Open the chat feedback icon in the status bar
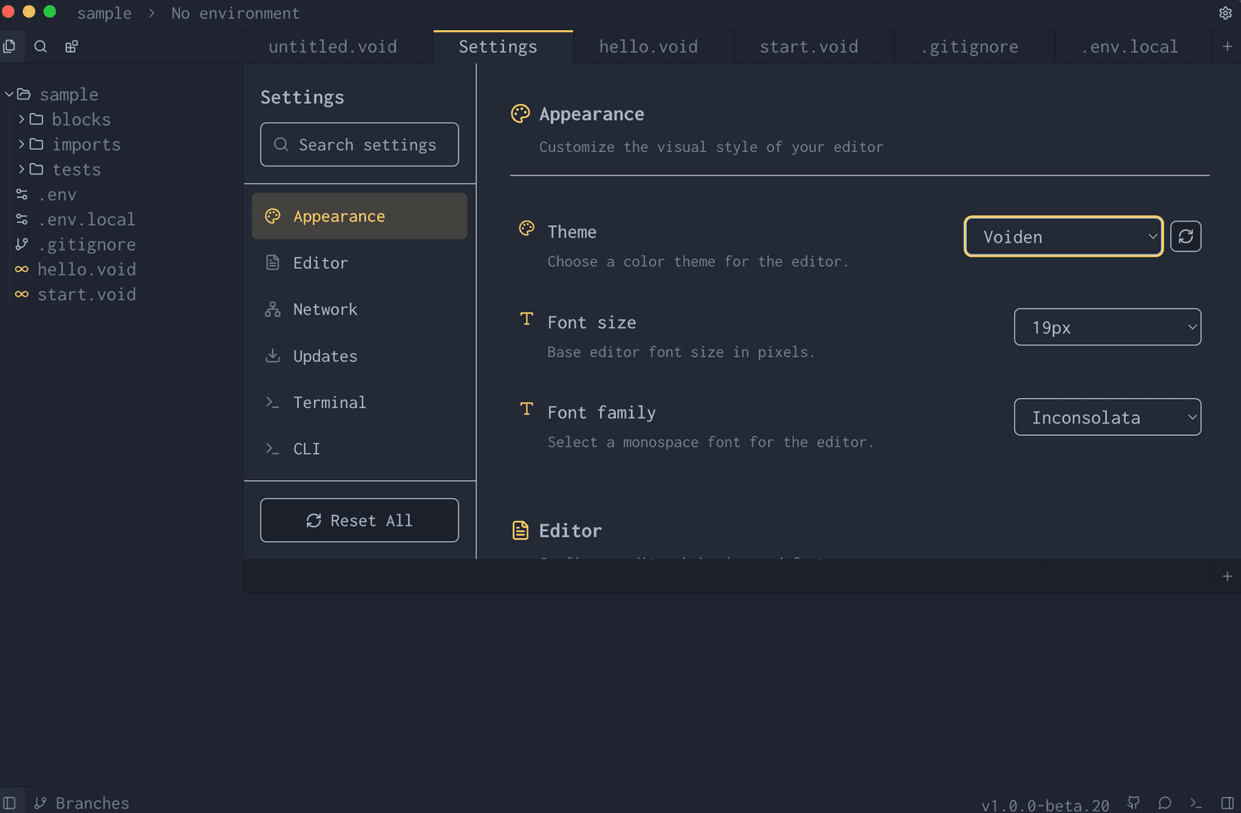This screenshot has width=1241, height=813. pos(1164,802)
